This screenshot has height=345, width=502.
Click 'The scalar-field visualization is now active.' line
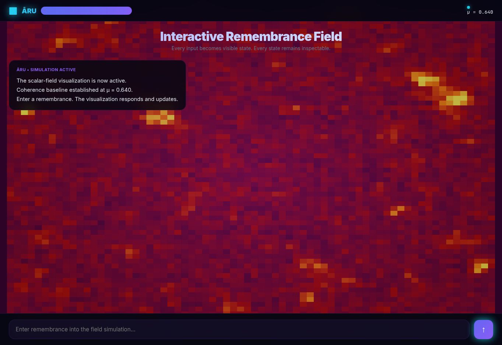(x=71, y=81)
